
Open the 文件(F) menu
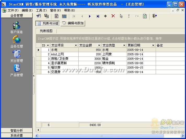[x=13, y=10]
